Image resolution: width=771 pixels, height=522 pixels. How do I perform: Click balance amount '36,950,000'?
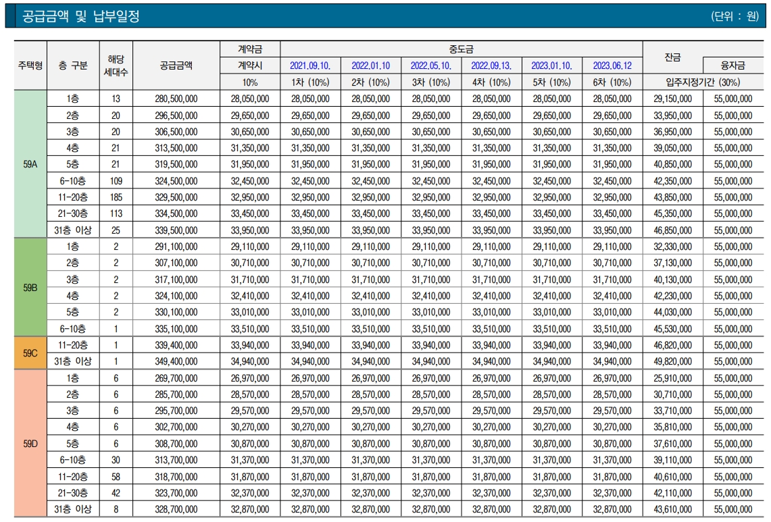[672, 132]
